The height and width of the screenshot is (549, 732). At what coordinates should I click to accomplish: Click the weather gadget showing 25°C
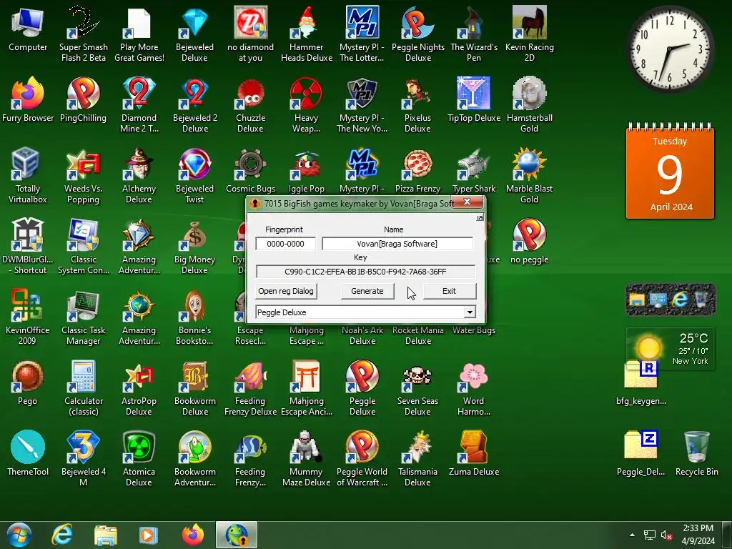pos(671,349)
